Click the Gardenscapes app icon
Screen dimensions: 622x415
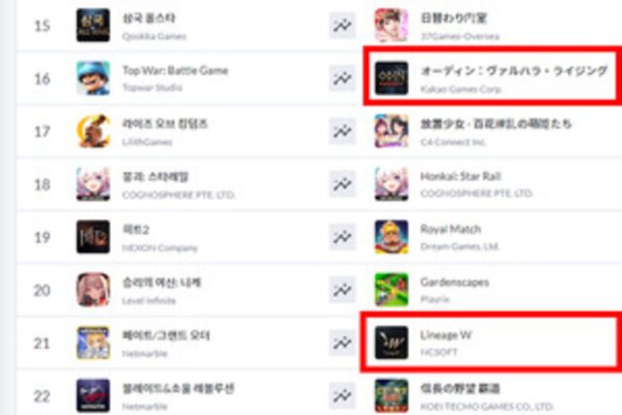click(x=392, y=290)
